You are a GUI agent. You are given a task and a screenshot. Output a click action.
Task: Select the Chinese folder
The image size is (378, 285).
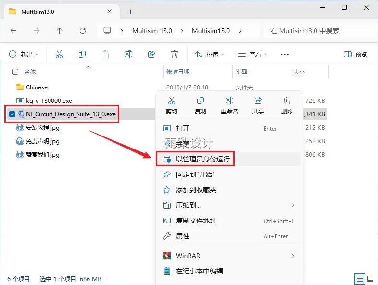tap(37, 87)
